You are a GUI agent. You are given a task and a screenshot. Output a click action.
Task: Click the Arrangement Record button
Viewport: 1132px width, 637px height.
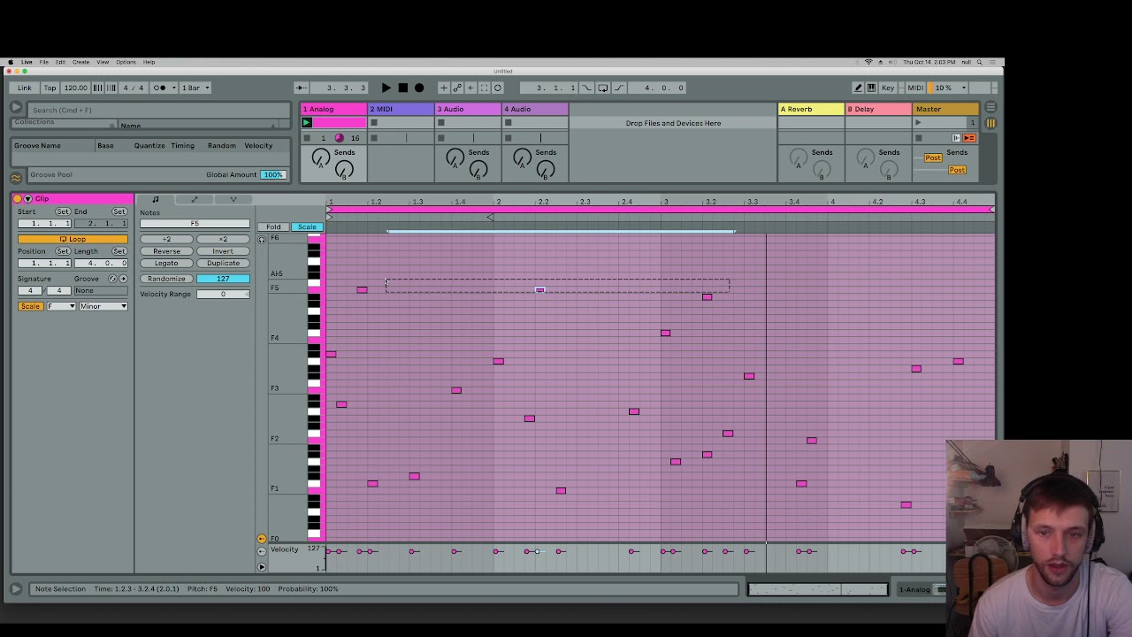[x=419, y=88]
